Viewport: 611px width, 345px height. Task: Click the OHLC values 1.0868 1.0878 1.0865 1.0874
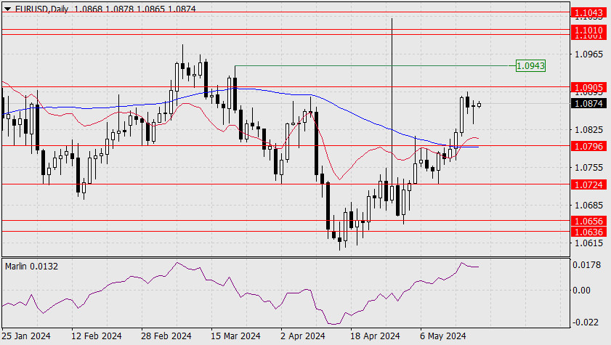click(135, 9)
